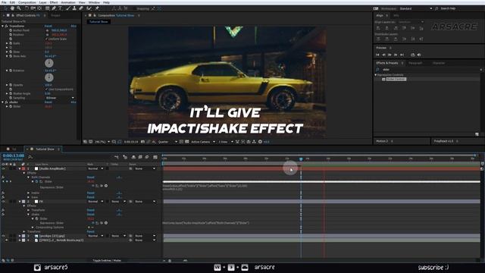Adjust the Skew Axis angle dial
Screen dimensions: 485x273
point(48,63)
